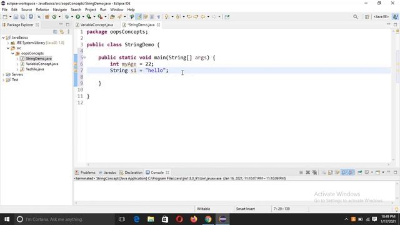Switch to the Javadoc tab
This screenshot has width=400, height=225.
tap(107, 172)
